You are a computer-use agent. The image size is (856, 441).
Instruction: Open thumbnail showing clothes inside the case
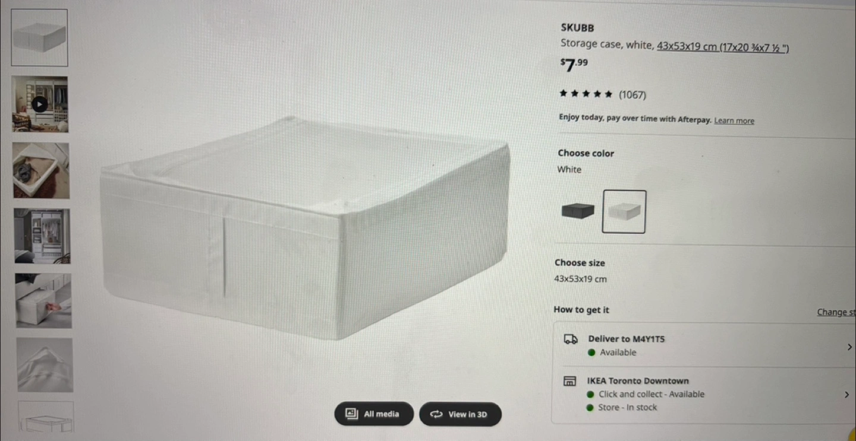tap(41, 170)
